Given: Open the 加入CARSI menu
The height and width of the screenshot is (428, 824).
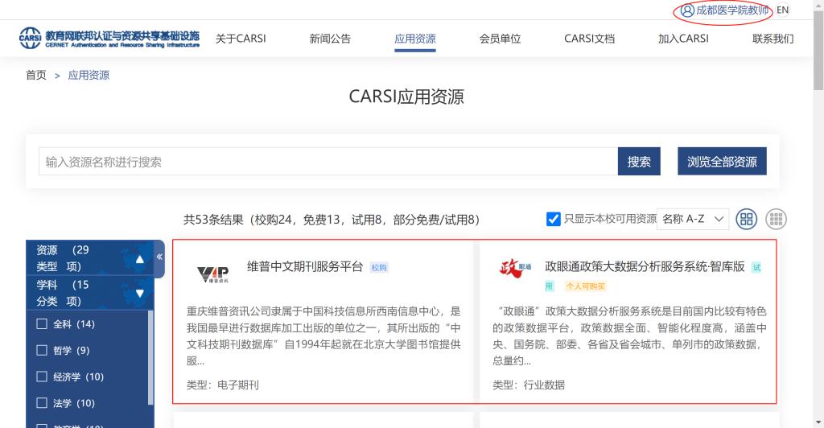Looking at the screenshot, I should [x=683, y=39].
